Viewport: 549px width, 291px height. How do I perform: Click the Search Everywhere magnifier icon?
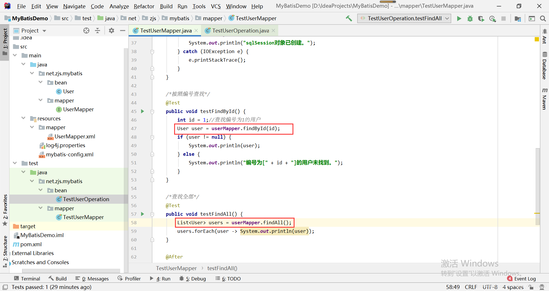tap(543, 19)
